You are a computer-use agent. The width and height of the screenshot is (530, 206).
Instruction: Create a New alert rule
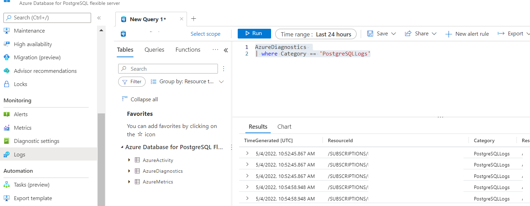coord(467,34)
